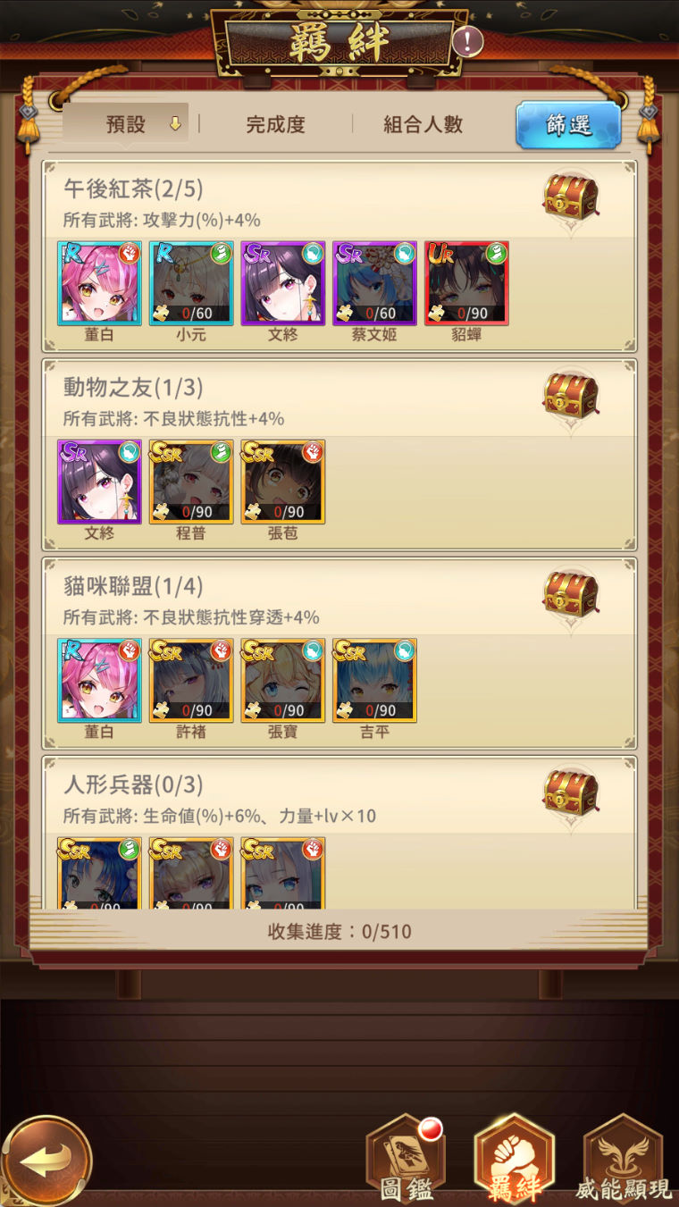Select the 羈絆 fist tab at bottom
Viewport: 679px width, 1207px height.
point(515,1159)
